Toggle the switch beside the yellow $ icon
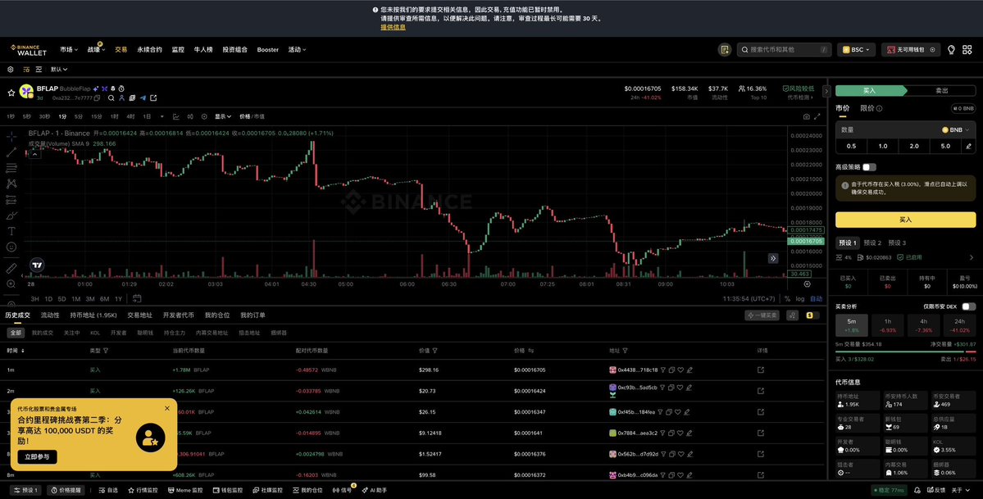Image resolution: width=983 pixels, height=499 pixels. click(812, 315)
